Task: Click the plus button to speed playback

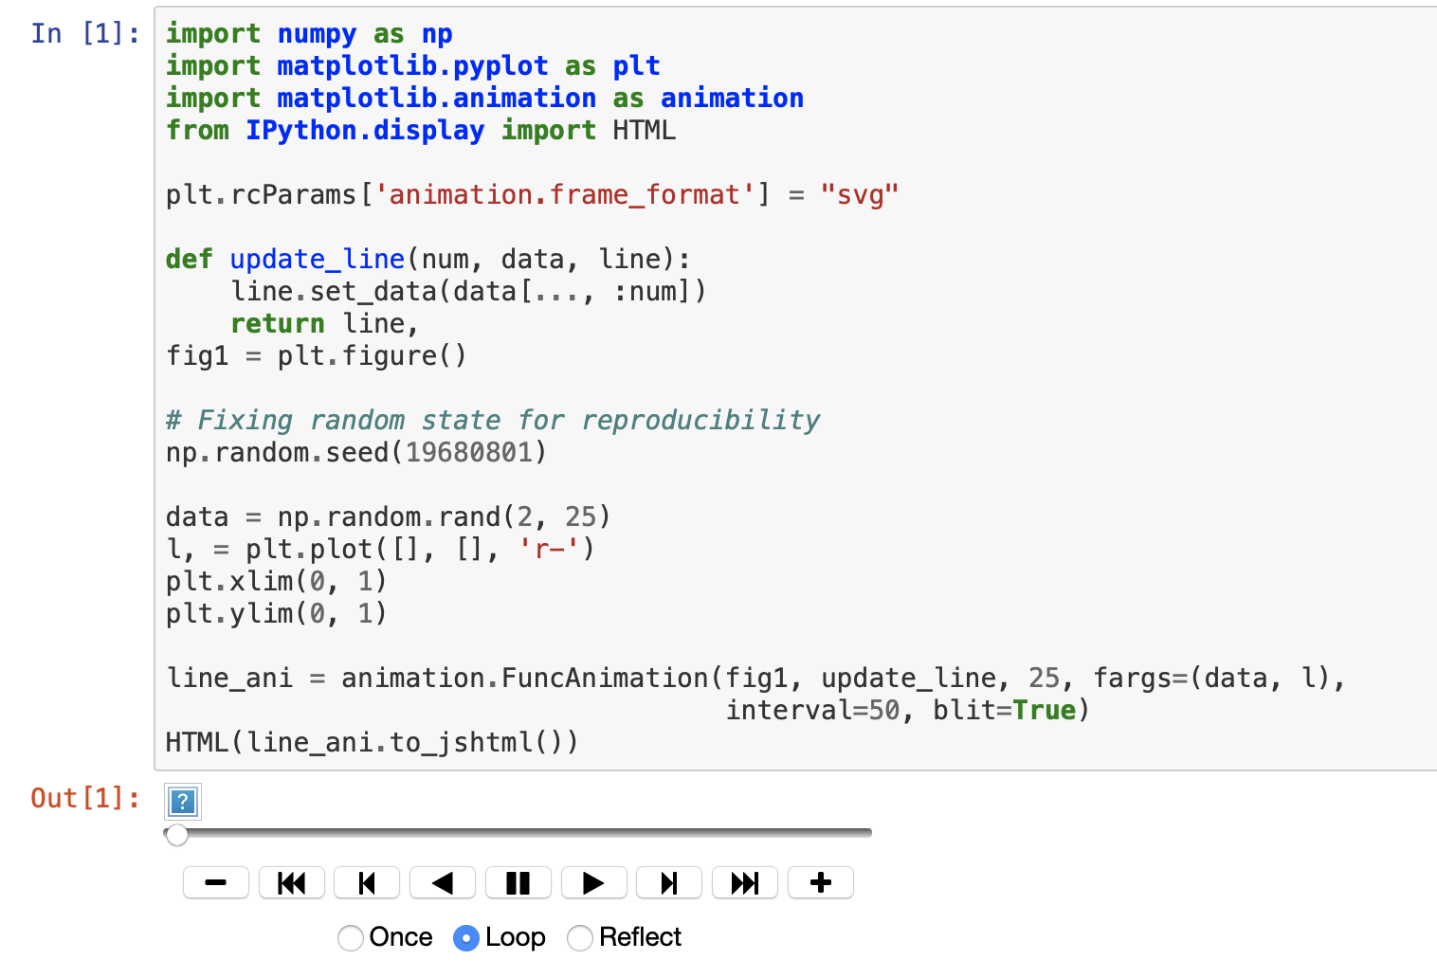Action: pos(820,882)
